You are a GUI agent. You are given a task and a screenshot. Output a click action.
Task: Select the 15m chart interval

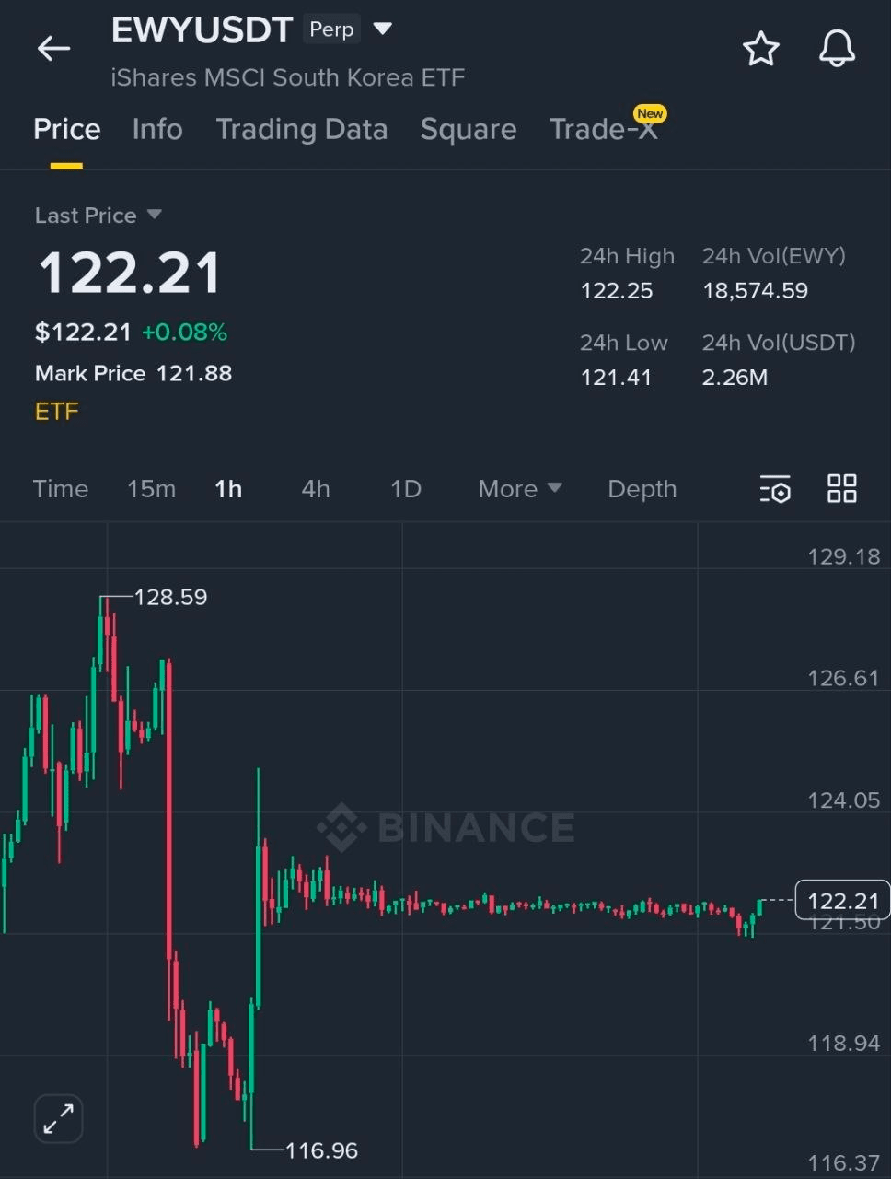(x=151, y=489)
